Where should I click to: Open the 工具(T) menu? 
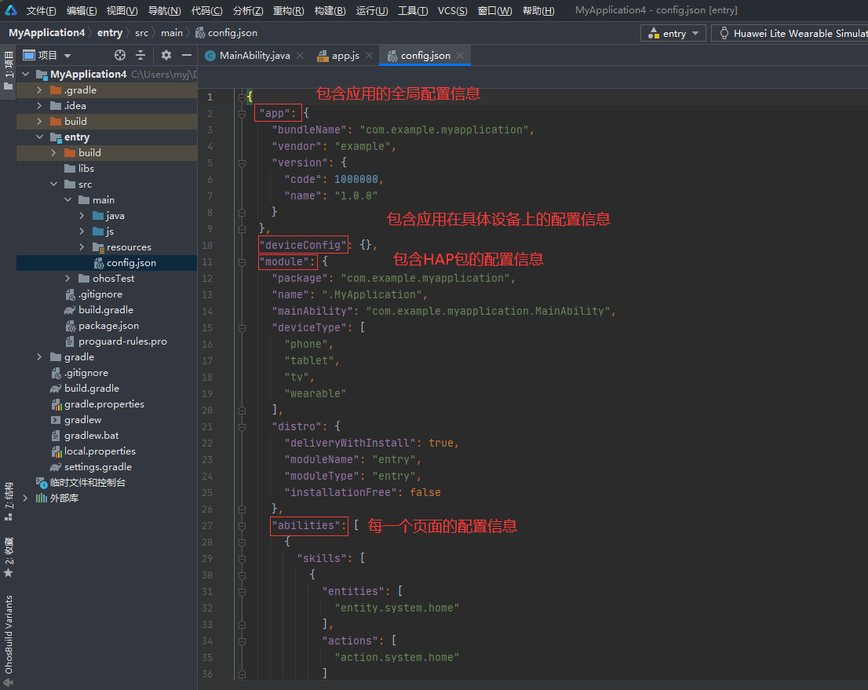pos(413,10)
